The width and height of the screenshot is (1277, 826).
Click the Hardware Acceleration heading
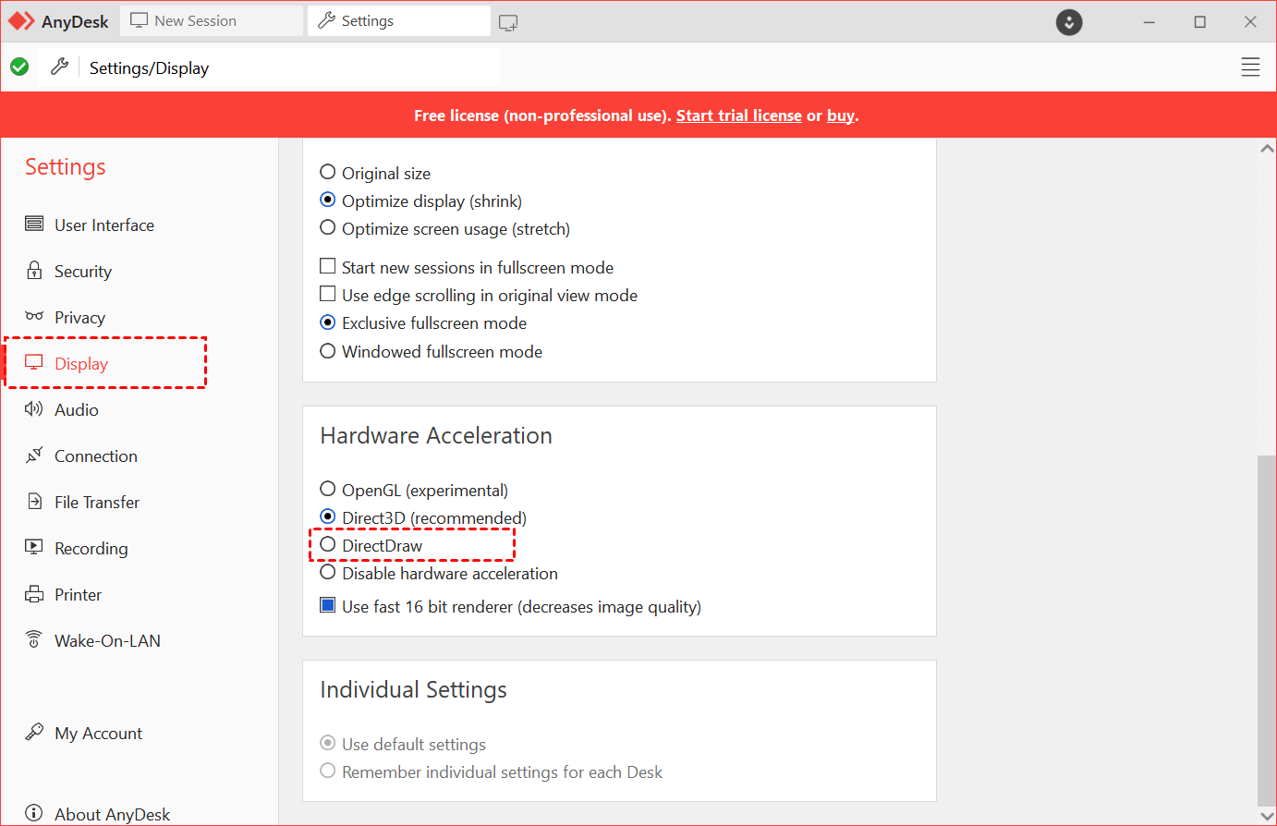tap(436, 435)
